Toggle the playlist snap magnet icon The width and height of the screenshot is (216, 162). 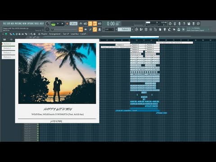[6, 34]
